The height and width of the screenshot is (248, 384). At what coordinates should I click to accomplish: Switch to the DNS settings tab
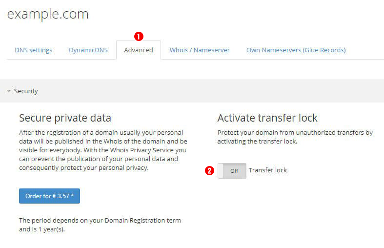pyautogui.click(x=34, y=50)
